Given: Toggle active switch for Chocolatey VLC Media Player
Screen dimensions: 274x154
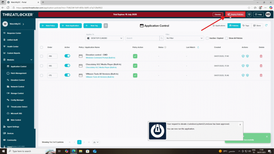Looking at the screenshot, I should (67, 66).
